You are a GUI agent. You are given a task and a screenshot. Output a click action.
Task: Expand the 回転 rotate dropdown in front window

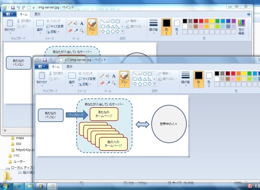click(85, 84)
